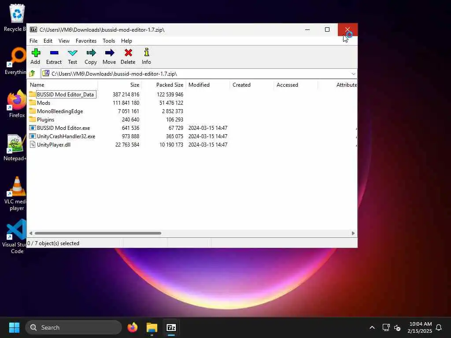Go up one folder level arrow icon
Screen dimensions: 451x338
[32, 73]
